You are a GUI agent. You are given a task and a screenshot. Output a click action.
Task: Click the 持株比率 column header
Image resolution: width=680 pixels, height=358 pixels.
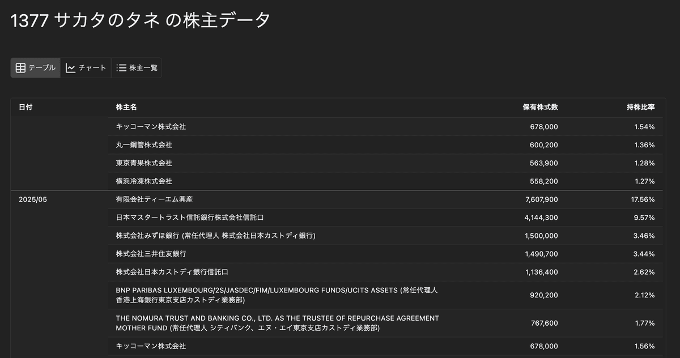pyautogui.click(x=640, y=107)
